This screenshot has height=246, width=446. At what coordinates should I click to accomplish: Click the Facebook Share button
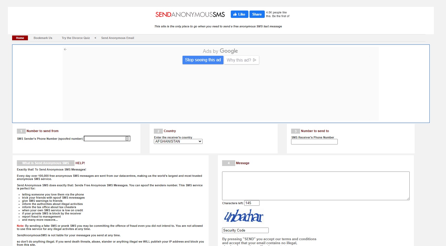point(257,14)
